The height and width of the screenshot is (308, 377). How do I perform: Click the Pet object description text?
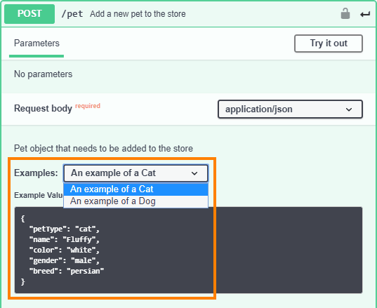[x=103, y=149]
